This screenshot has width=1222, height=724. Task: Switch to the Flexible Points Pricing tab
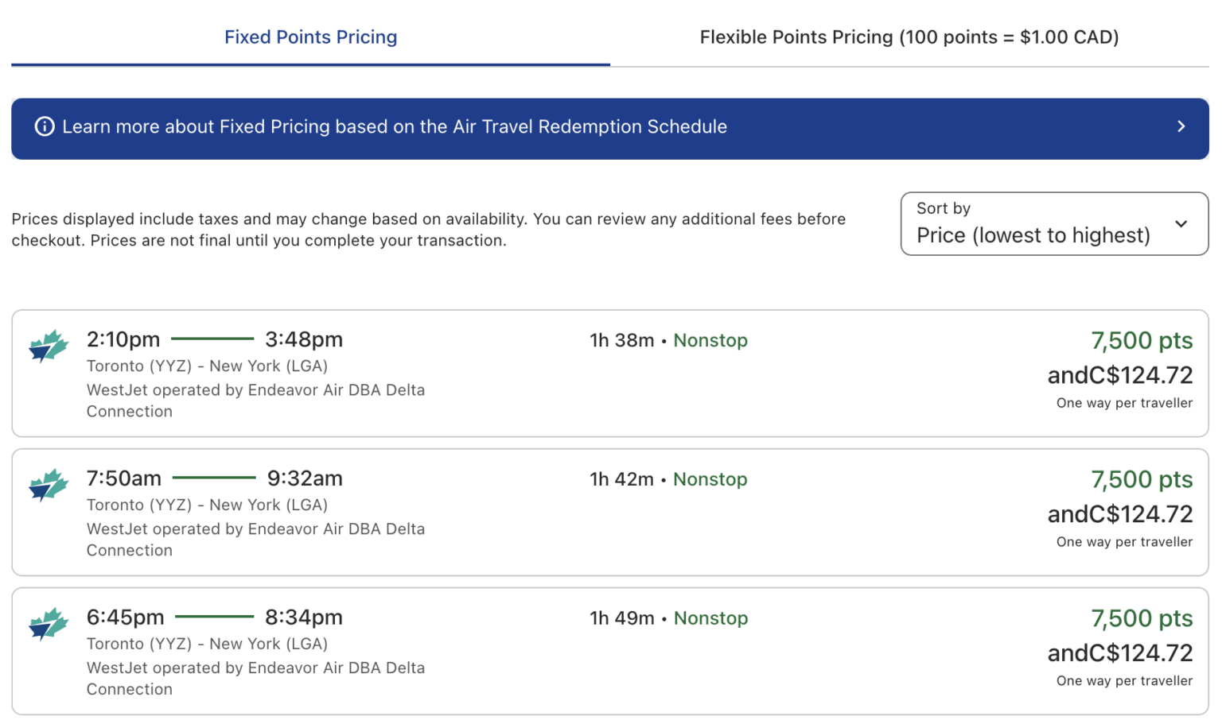(x=909, y=37)
